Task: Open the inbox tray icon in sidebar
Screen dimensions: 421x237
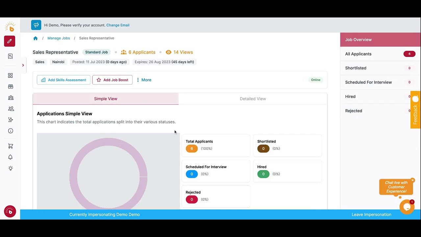Action: [x=10, y=87]
